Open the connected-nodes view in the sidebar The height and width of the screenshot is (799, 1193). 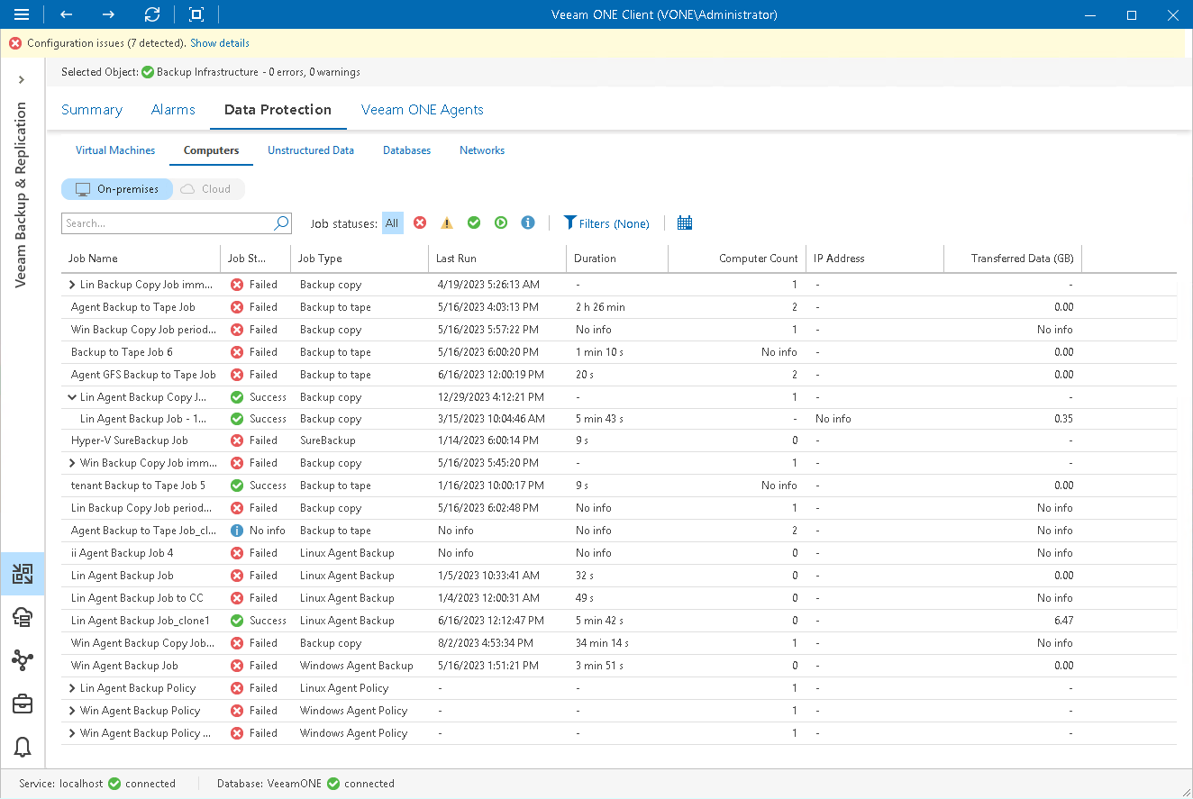23,660
